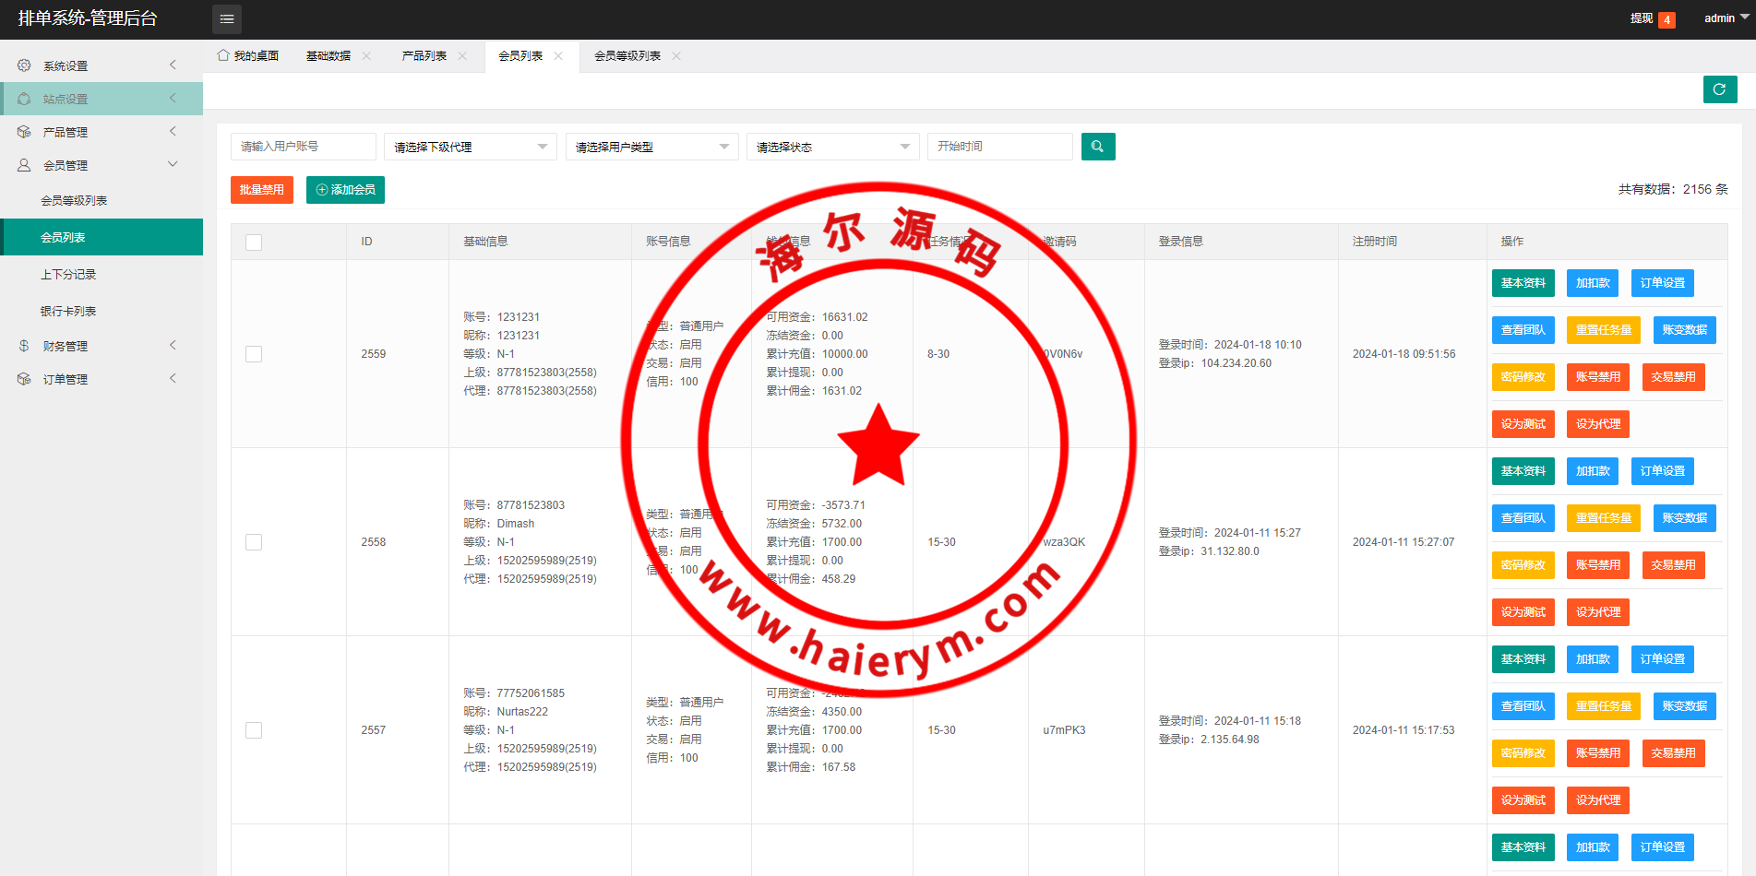Screen dimensions: 1756x876
Task: Open the 请选择用户类型 dropdown
Action: (x=651, y=147)
